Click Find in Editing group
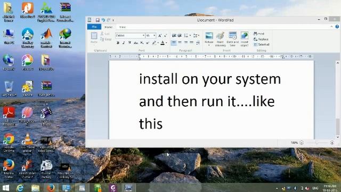The width and height of the screenshot is (341, 192). pos(259,34)
